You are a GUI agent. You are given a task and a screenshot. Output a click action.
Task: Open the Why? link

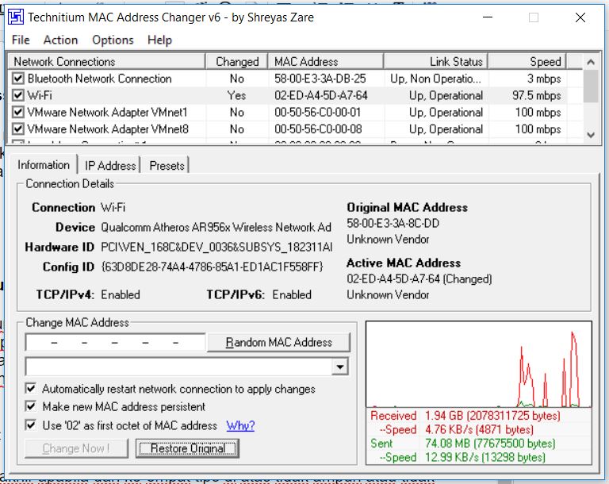[240, 425]
